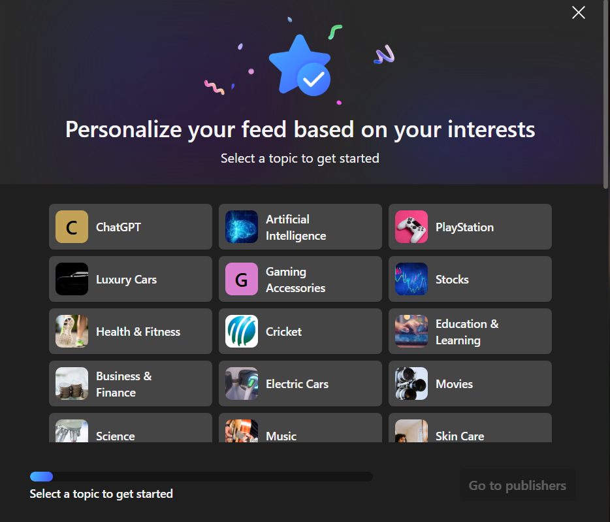Select the Business & Finance topic
This screenshot has height=522, width=610.
[x=131, y=384]
